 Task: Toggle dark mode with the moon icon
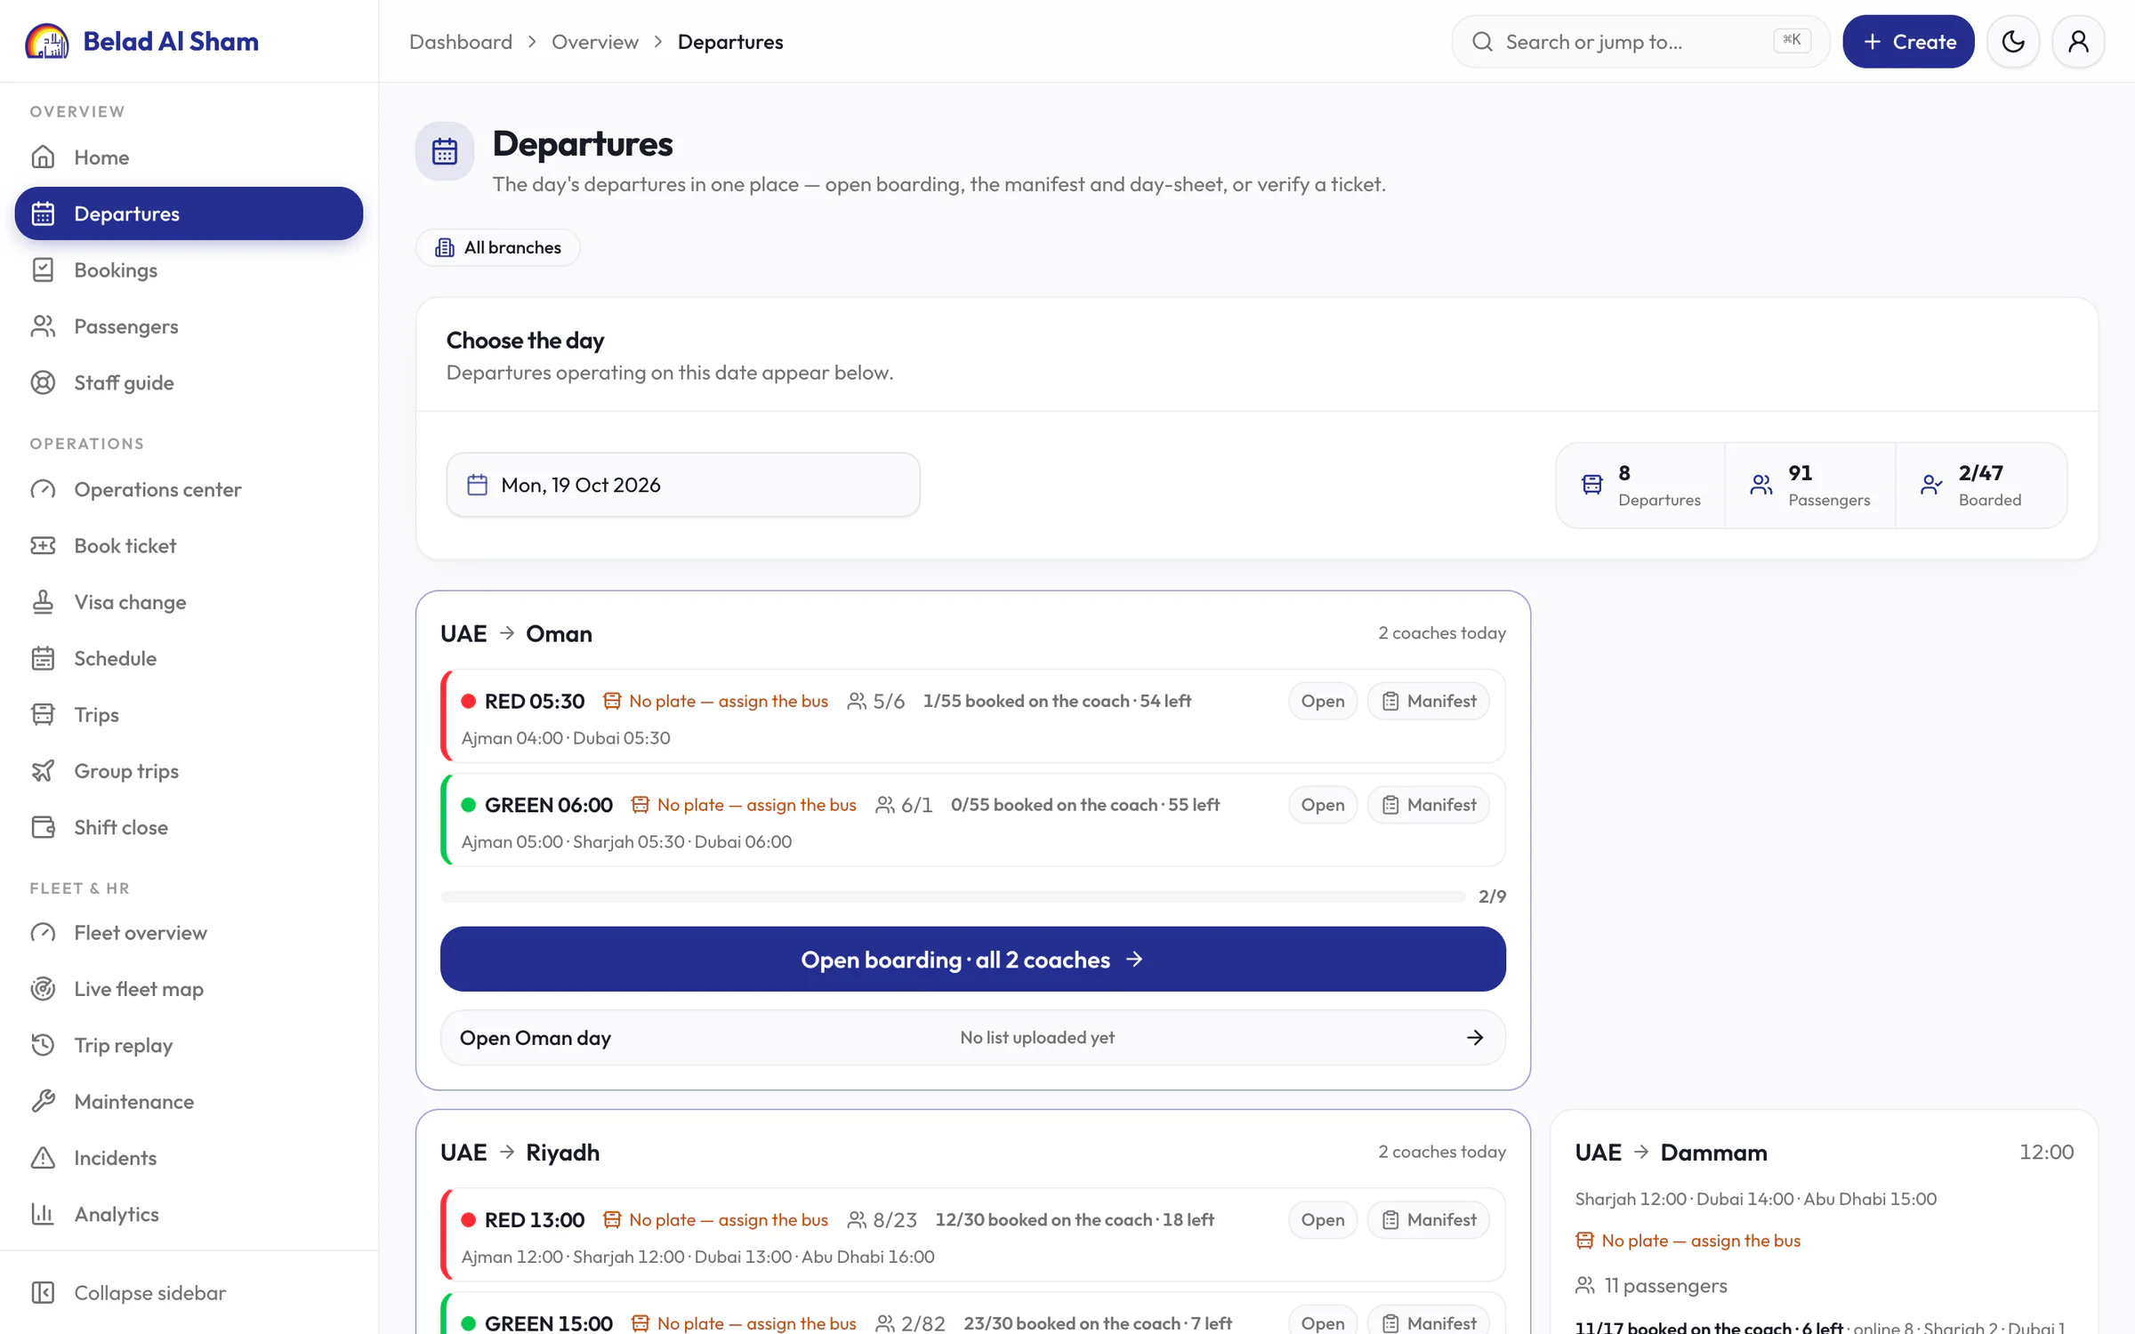2013,42
